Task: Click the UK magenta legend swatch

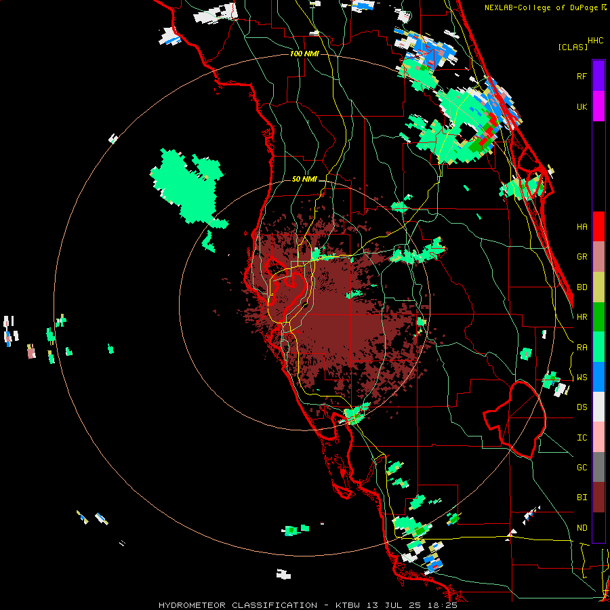Action: click(598, 106)
